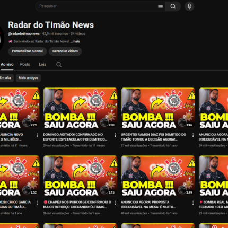Click the DOMINGO AGITADO CONFIRMADO video title
Viewport: 228px width, 228px height.
tap(75, 137)
